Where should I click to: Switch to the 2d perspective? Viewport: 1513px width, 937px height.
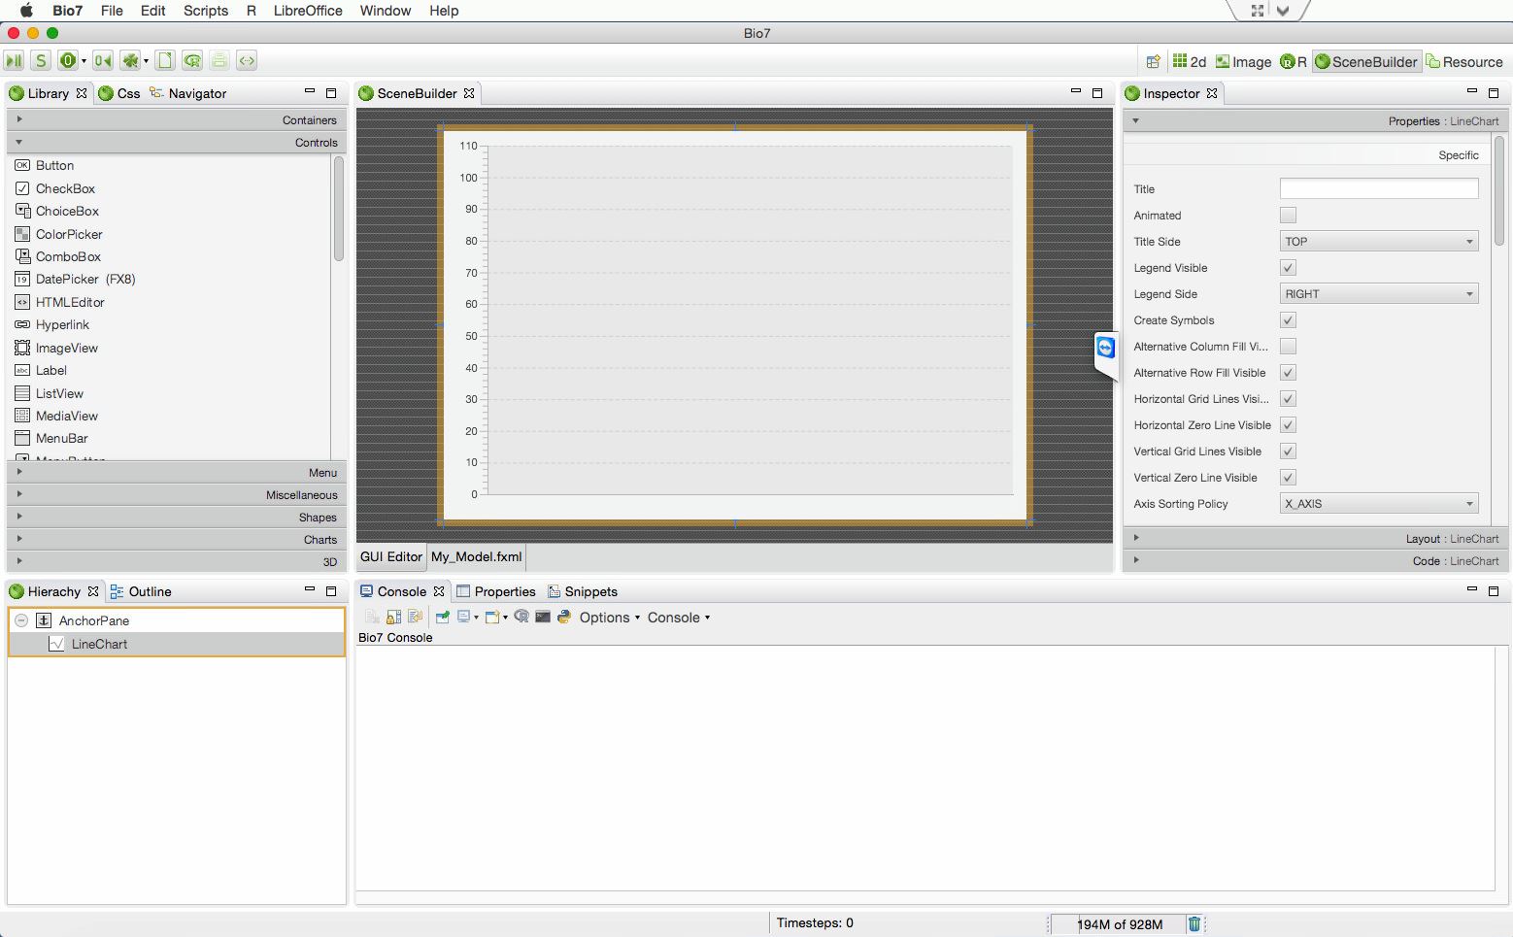pos(1190,61)
